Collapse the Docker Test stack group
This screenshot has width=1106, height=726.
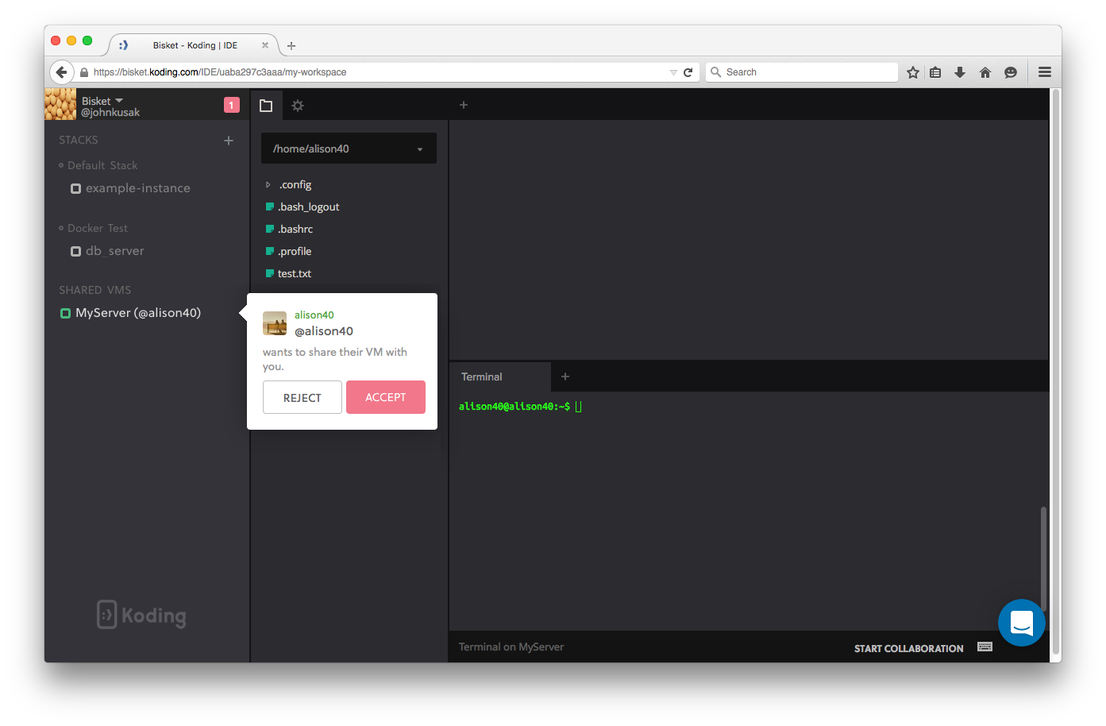click(61, 228)
